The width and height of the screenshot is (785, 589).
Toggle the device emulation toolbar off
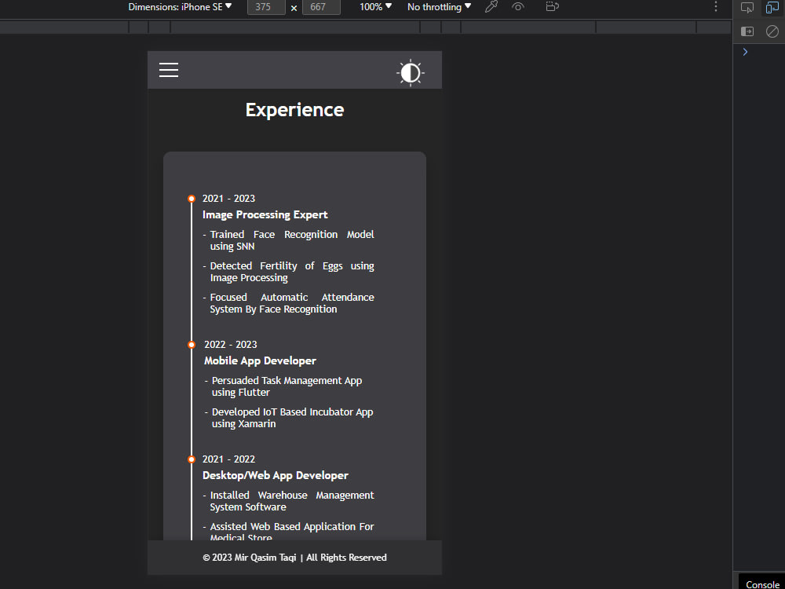point(772,7)
